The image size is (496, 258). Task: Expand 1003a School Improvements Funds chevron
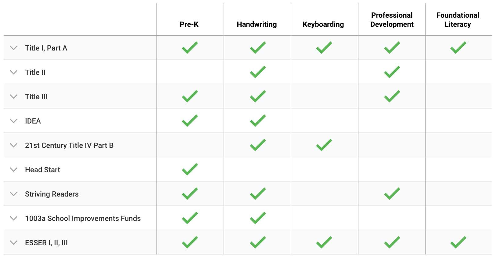point(13,218)
